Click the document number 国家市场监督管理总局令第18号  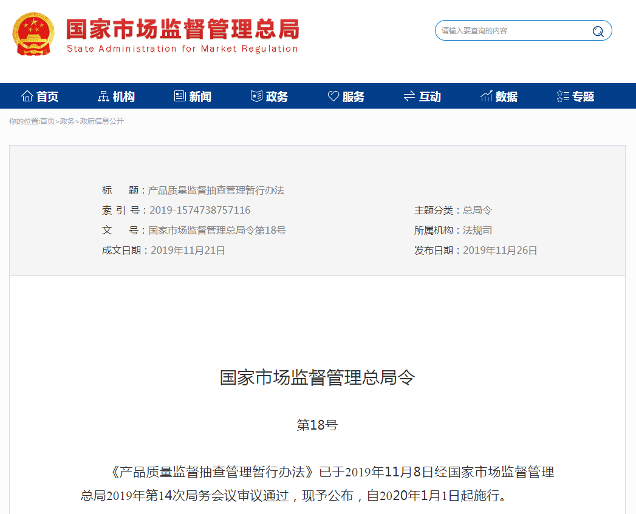(217, 230)
